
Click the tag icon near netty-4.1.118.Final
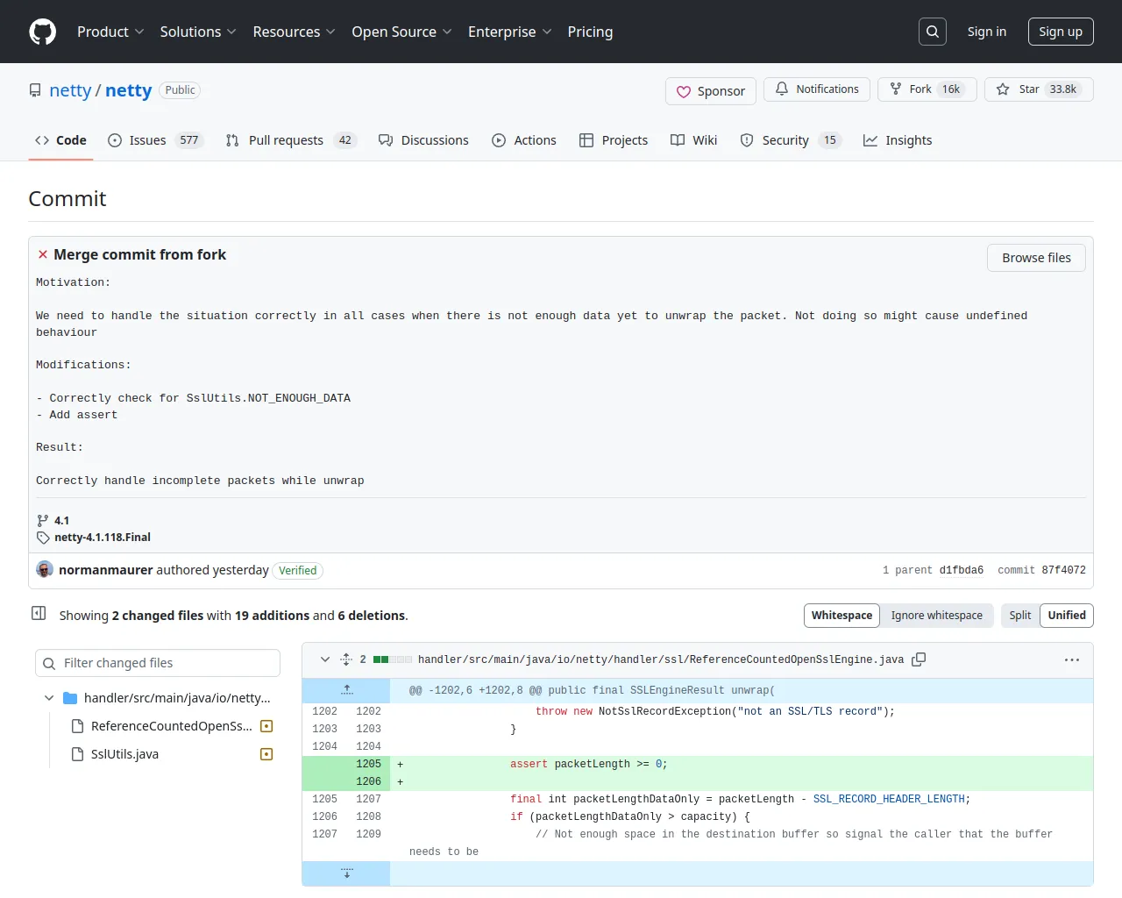(43, 538)
